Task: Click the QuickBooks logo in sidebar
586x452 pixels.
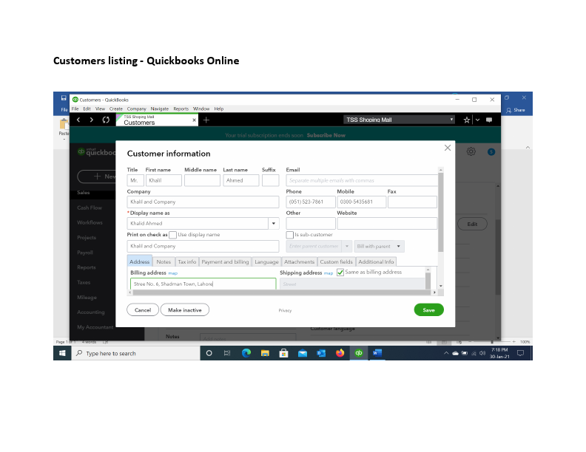Action: pyautogui.click(x=96, y=152)
